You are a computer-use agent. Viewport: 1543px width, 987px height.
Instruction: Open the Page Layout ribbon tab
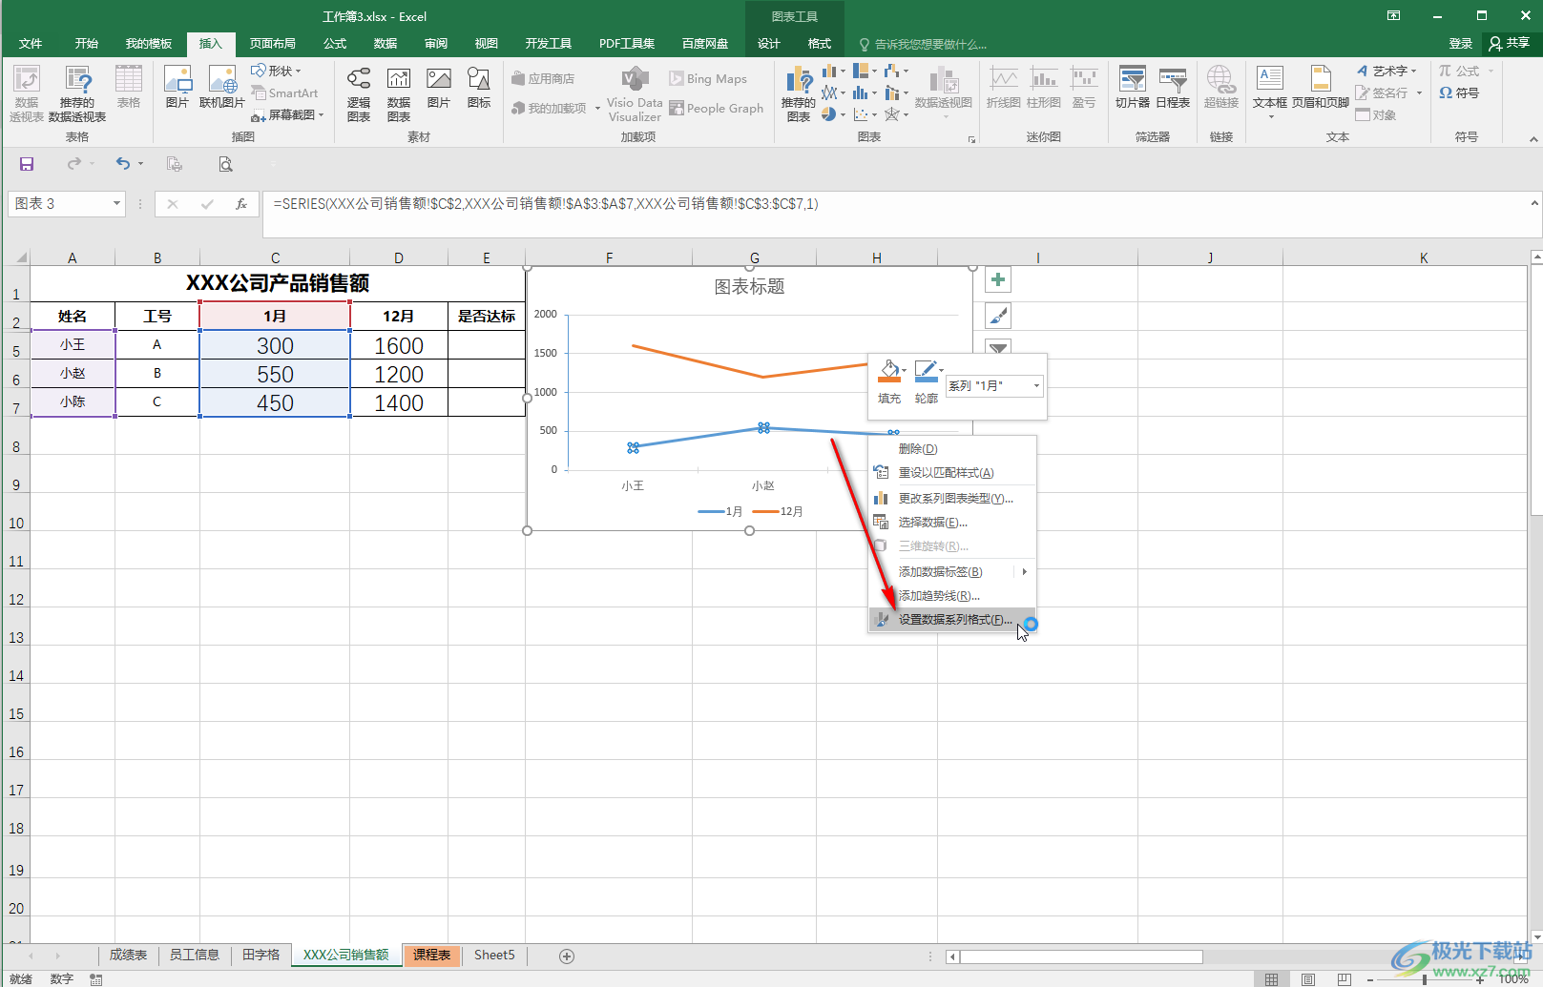click(273, 44)
